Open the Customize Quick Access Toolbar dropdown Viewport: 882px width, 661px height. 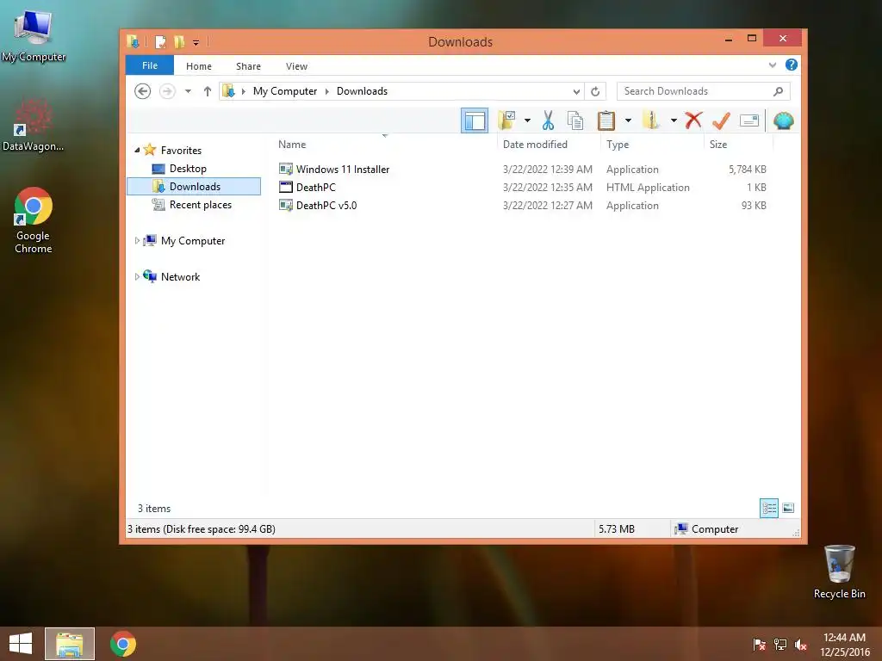tap(196, 42)
